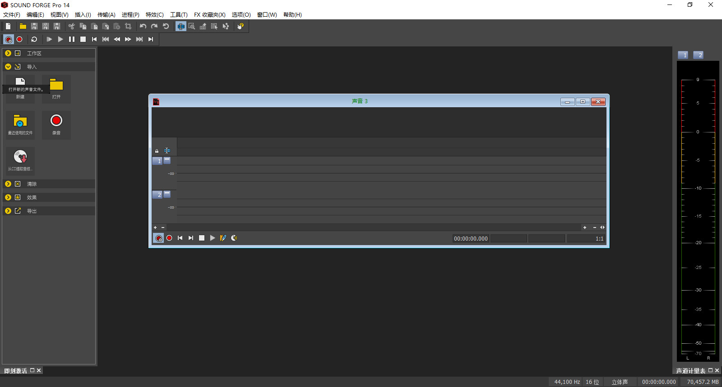Click the What's This help icon
722x387 pixels.
pos(241,26)
